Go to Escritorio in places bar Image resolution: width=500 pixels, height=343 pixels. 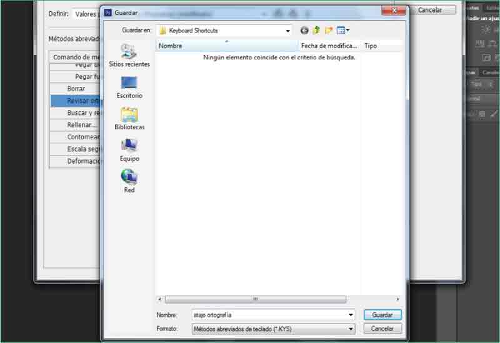(129, 87)
